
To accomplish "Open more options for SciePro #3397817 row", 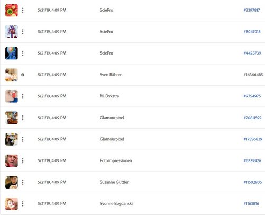I will [x=23, y=10].
